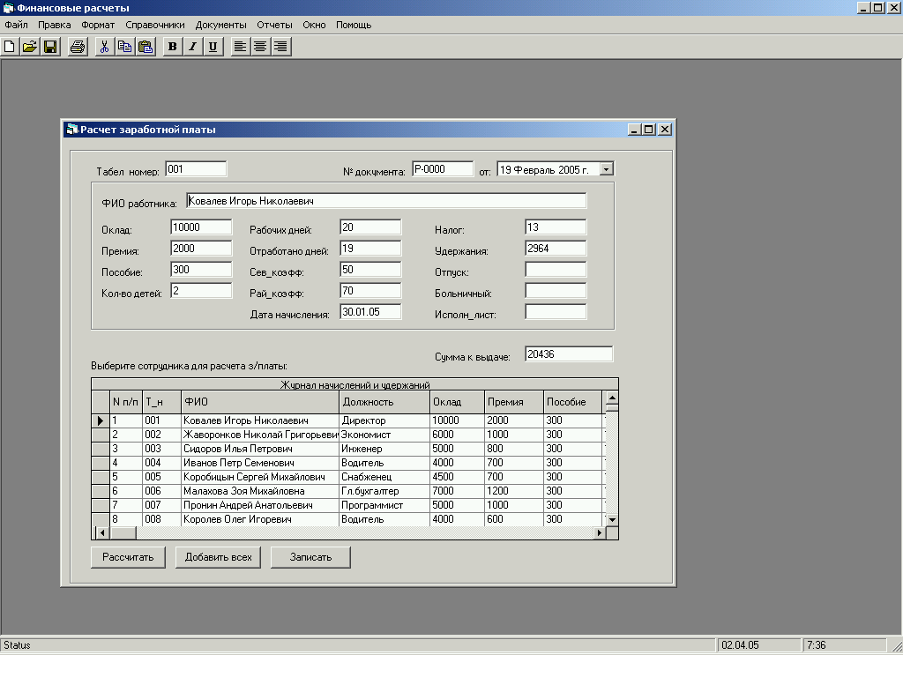Click the Paste clipboard icon
The width and height of the screenshot is (903, 677).
point(145,47)
